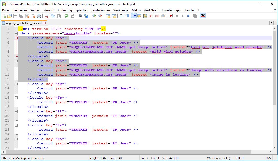Save all open files via toolbar
The height and width of the screenshot is (161, 278).
point(21,16)
